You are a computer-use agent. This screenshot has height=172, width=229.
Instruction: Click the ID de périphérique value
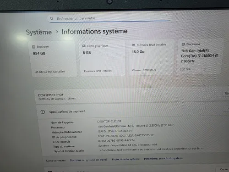(x=126, y=135)
